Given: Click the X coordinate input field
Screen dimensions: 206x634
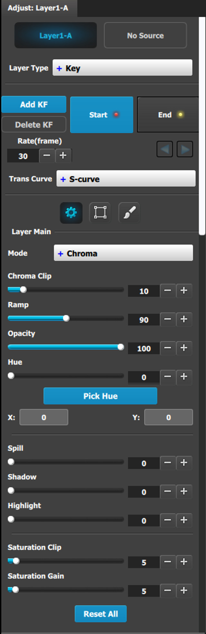Looking at the screenshot, I should tap(44, 417).
